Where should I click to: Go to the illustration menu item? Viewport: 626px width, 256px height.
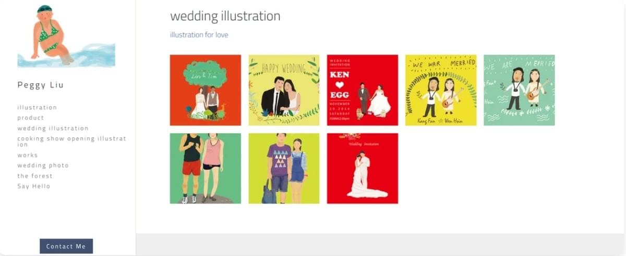point(37,108)
